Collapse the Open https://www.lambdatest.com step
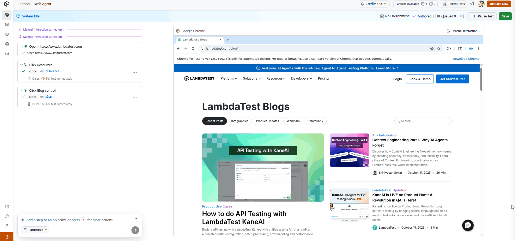Image resolution: width=515 pixels, height=241 pixels. point(21,47)
